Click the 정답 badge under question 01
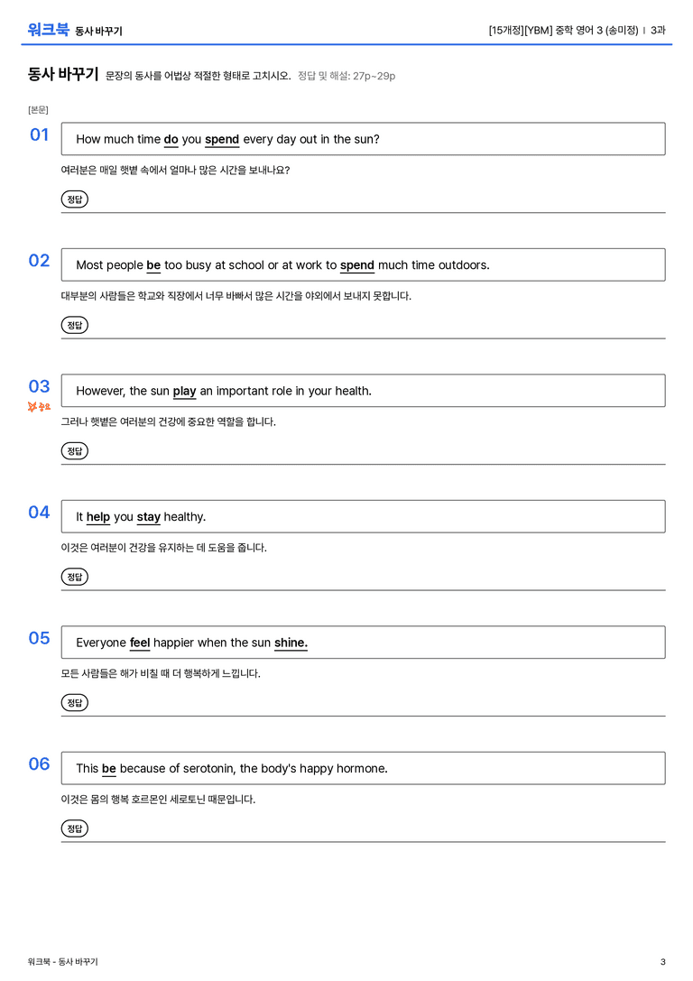 74,199
